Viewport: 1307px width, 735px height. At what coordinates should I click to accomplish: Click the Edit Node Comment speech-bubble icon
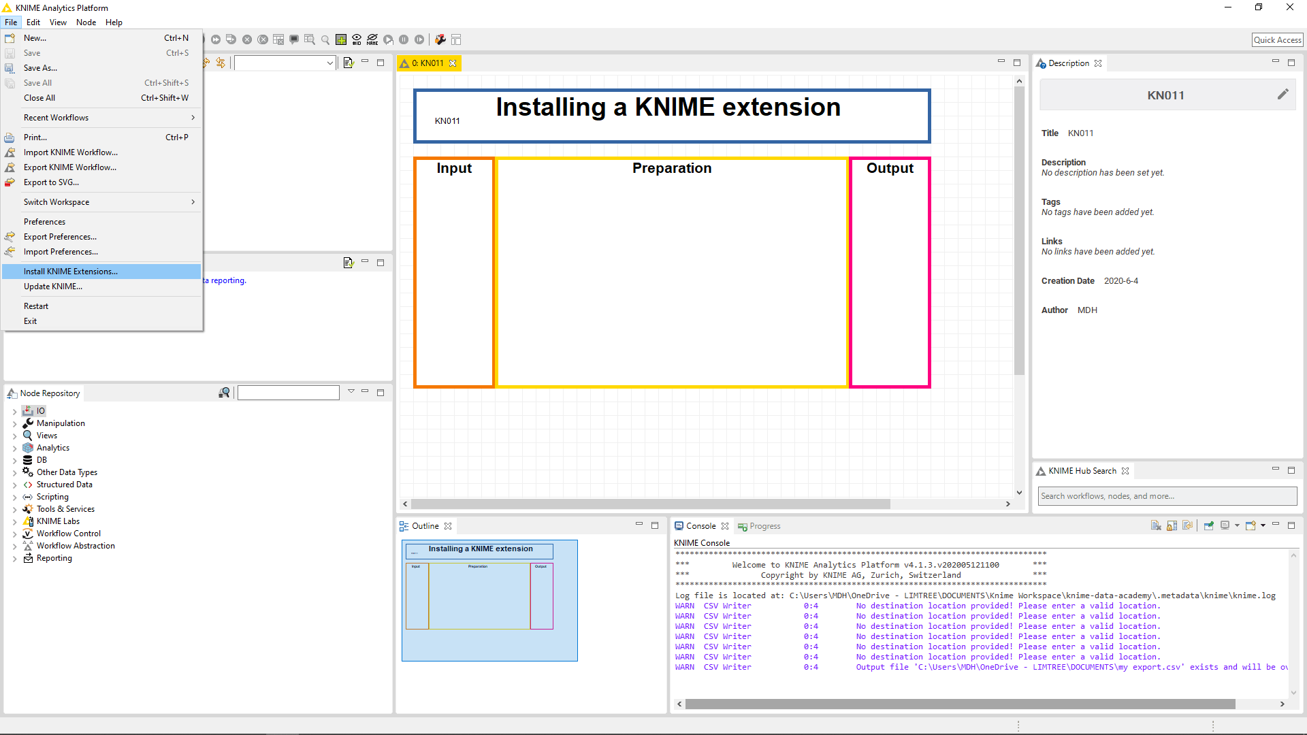(294, 39)
